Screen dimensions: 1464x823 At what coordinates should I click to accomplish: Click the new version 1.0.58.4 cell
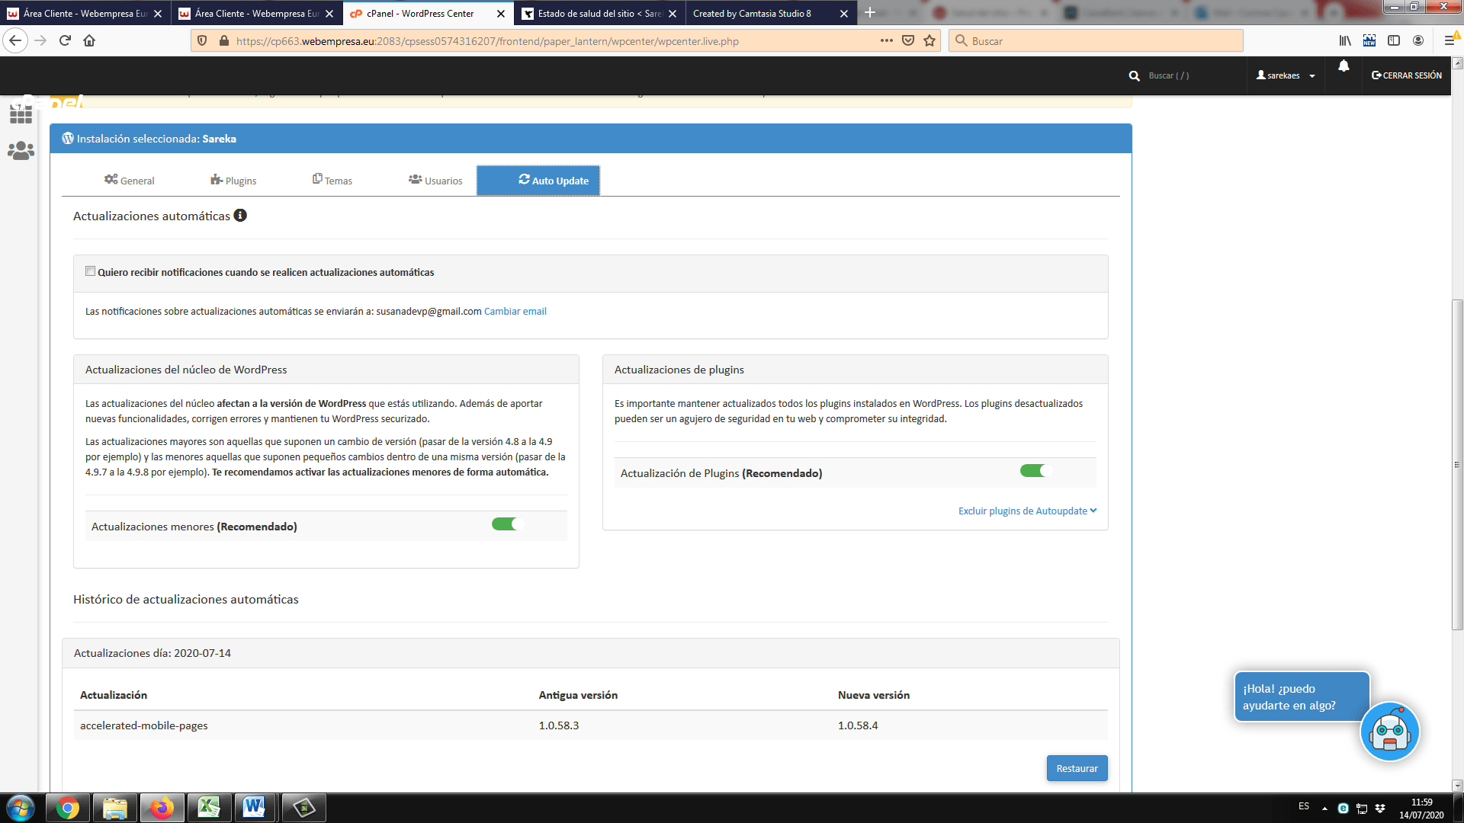[858, 725]
